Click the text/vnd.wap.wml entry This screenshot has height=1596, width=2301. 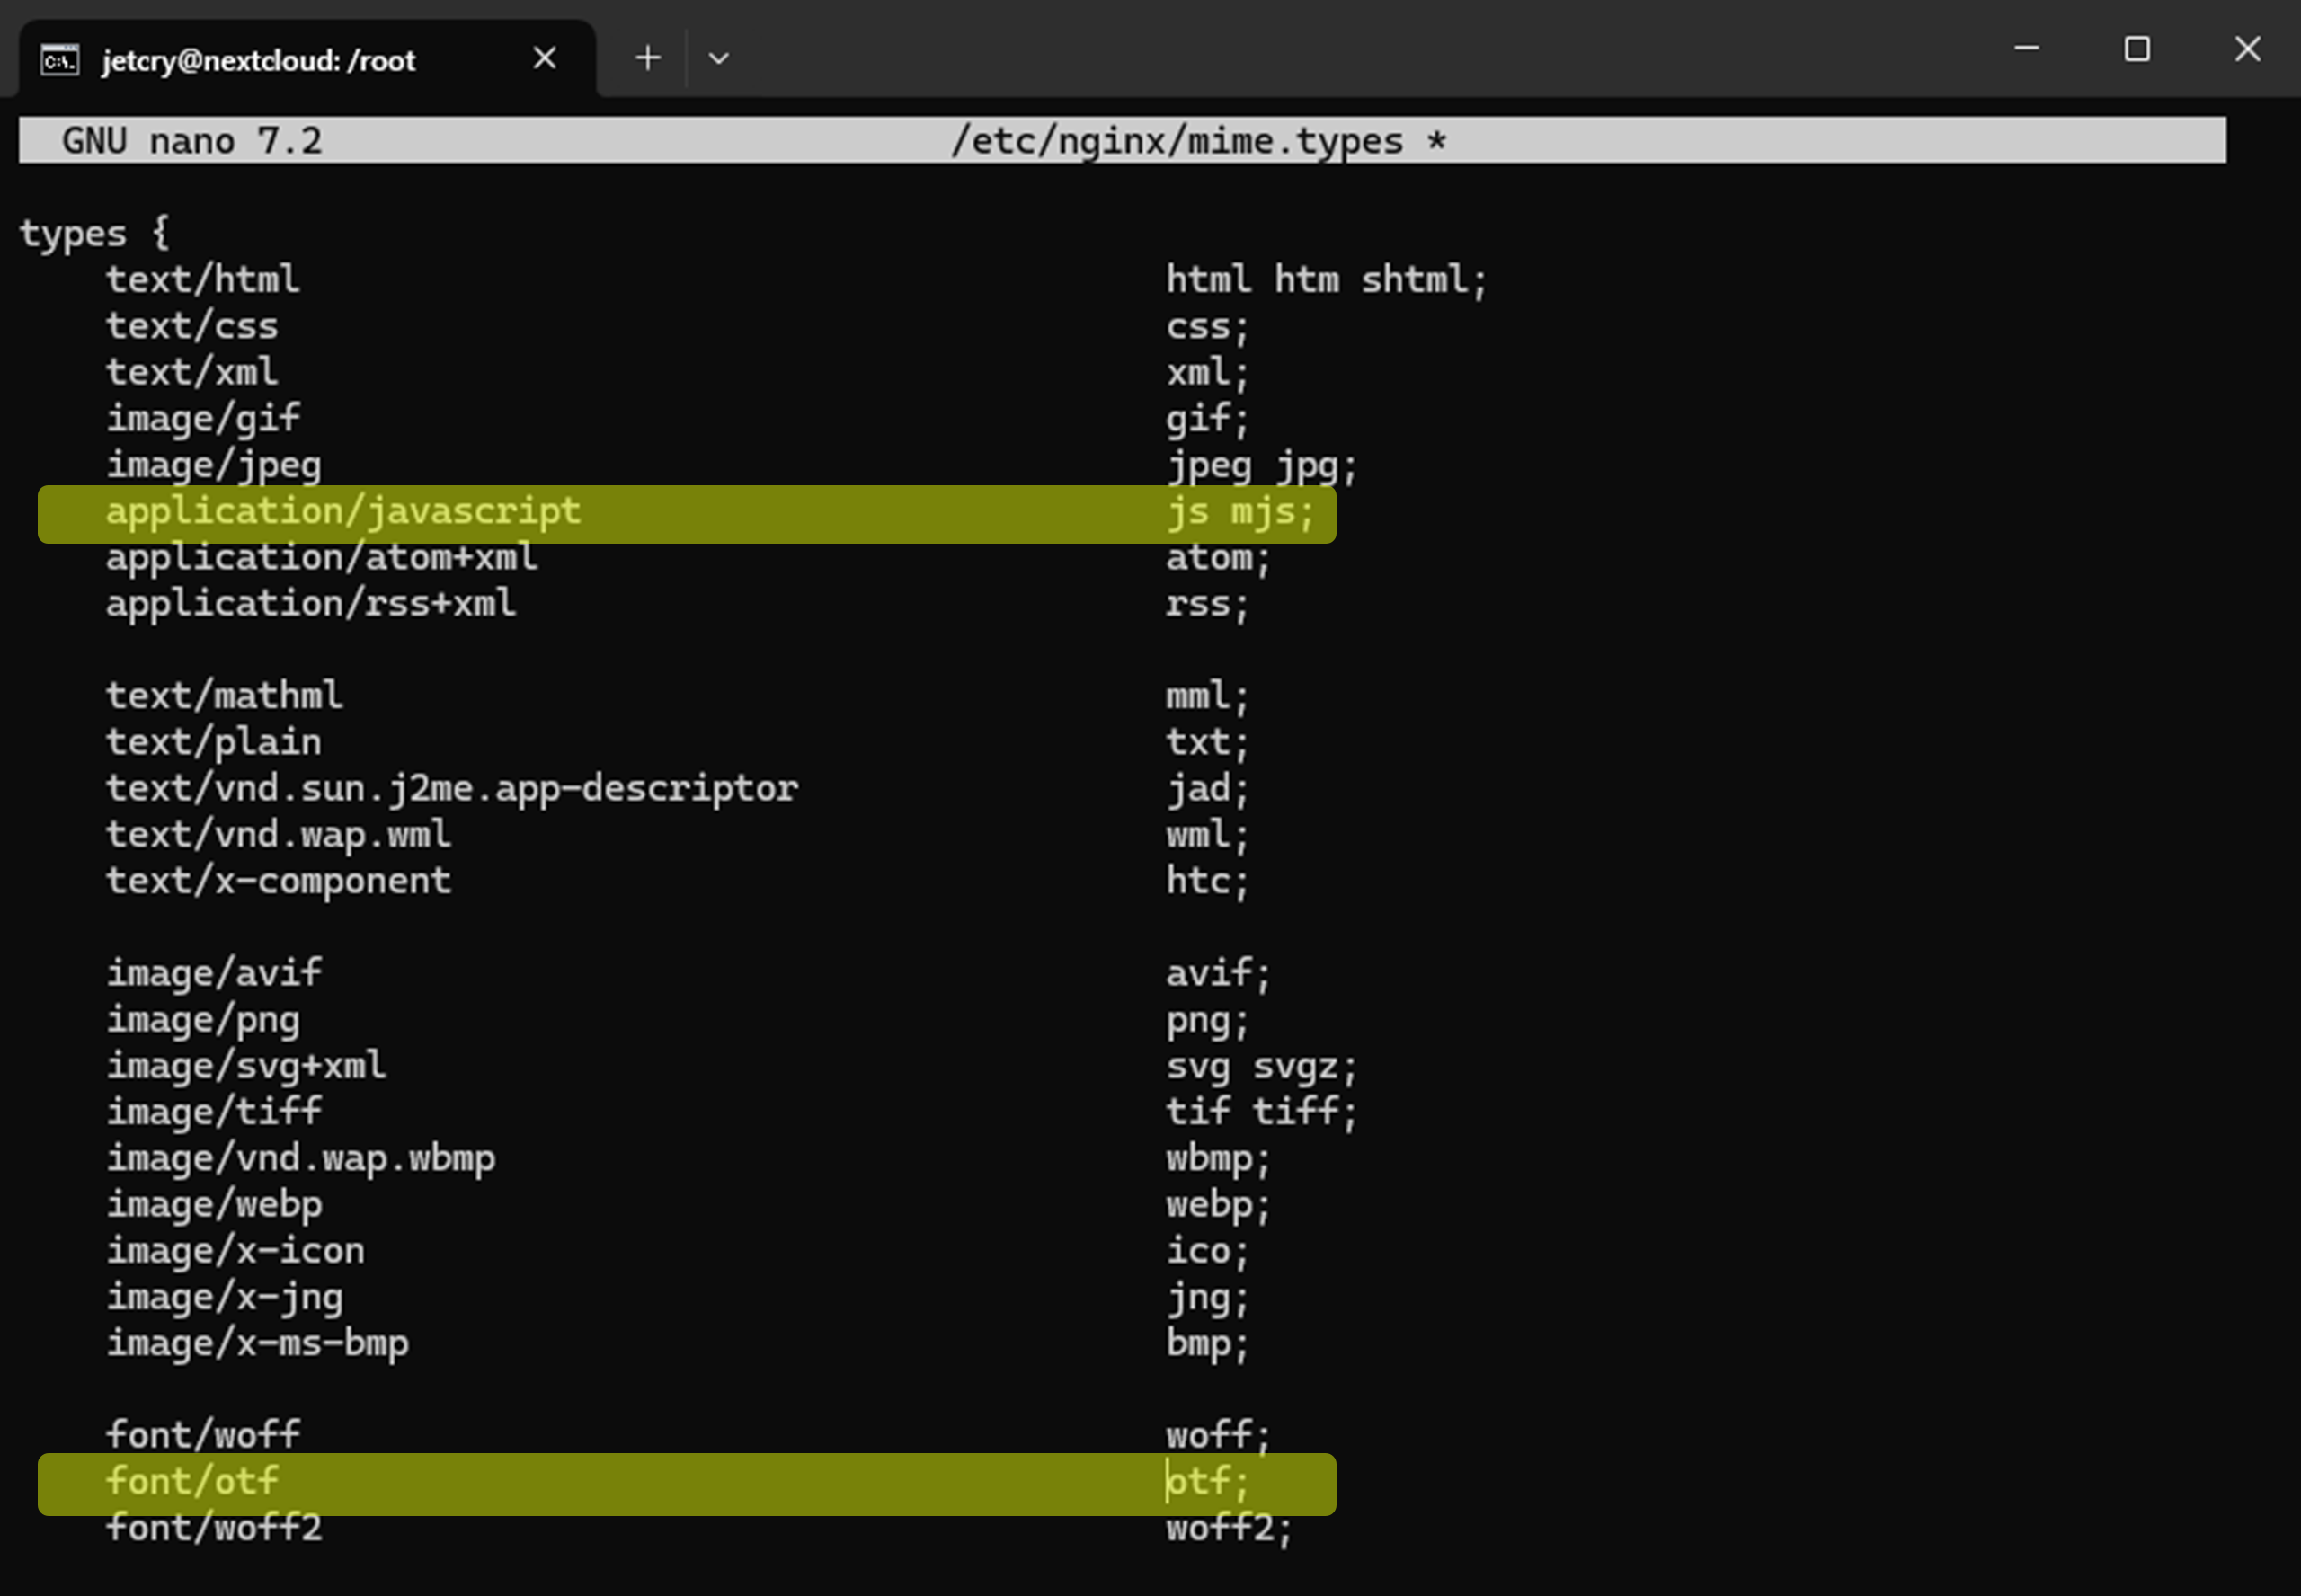tap(279, 834)
